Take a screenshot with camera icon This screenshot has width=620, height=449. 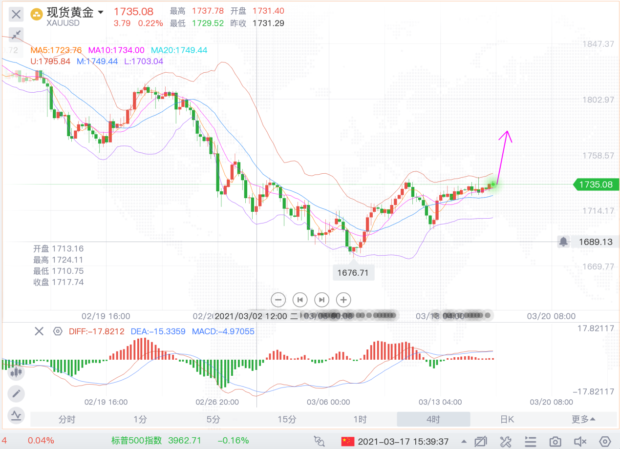point(555,442)
